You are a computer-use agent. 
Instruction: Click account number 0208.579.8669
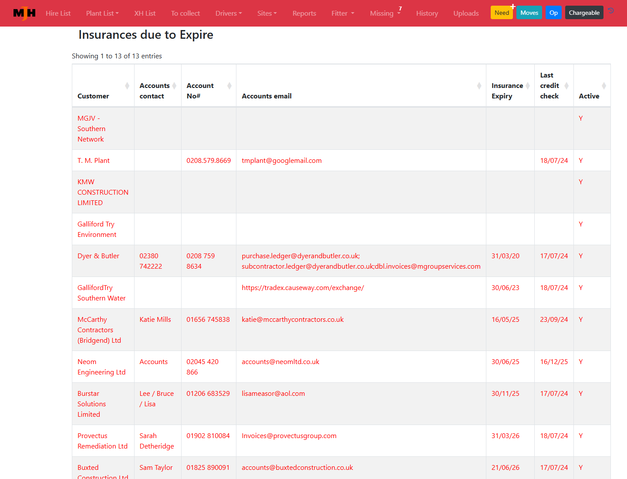tap(209, 161)
